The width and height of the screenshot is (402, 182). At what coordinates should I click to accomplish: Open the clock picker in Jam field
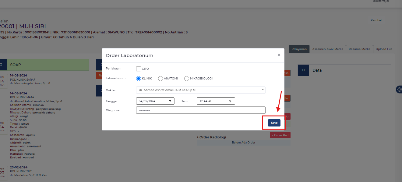coord(230,101)
